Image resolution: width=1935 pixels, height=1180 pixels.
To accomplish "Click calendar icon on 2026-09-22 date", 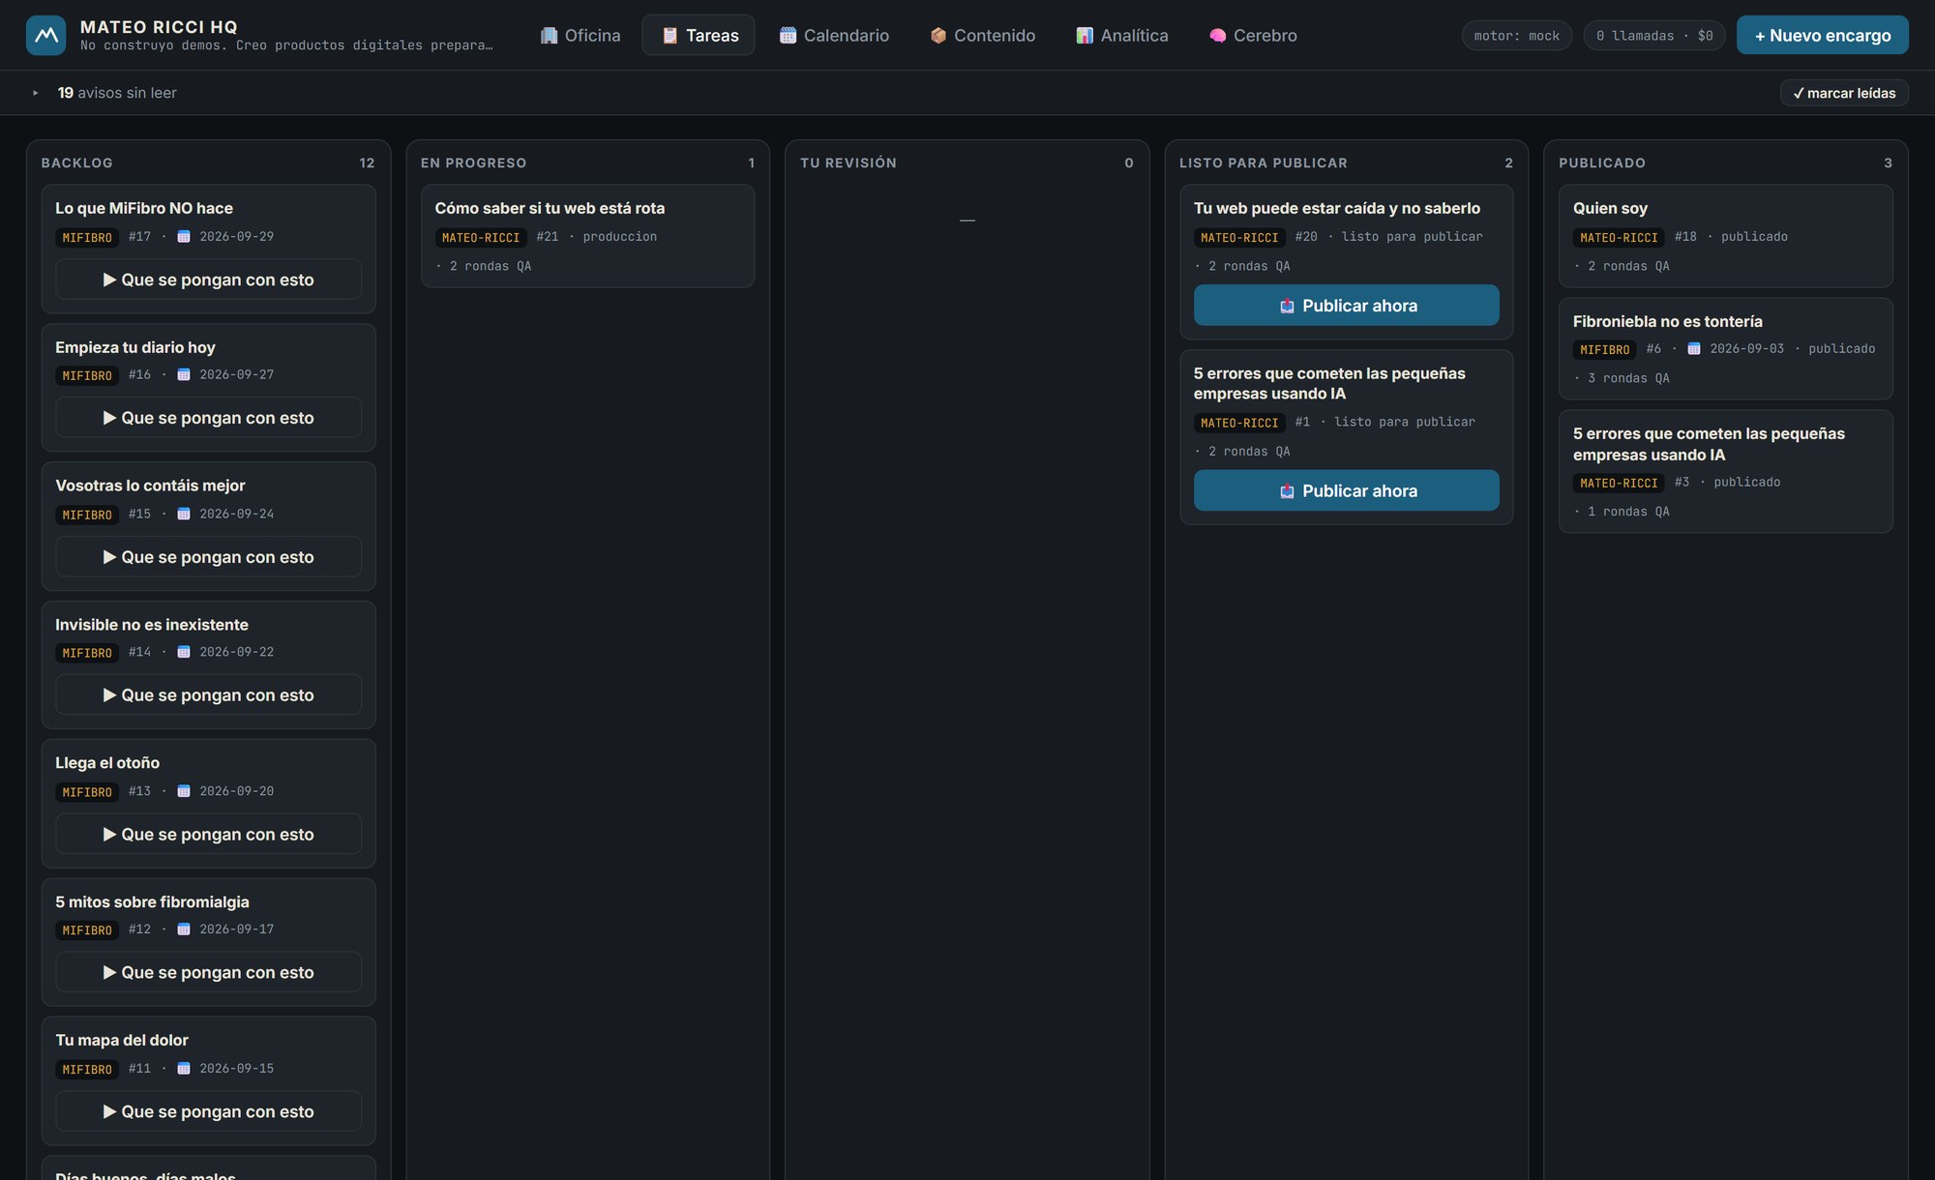I will click(x=184, y=653).
